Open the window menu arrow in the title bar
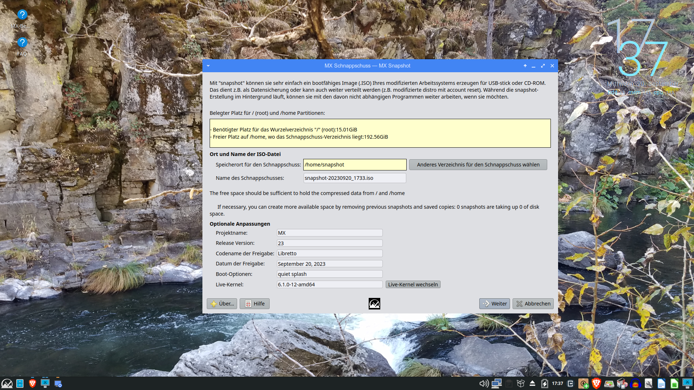694x390 pixels. click(208, 66)
